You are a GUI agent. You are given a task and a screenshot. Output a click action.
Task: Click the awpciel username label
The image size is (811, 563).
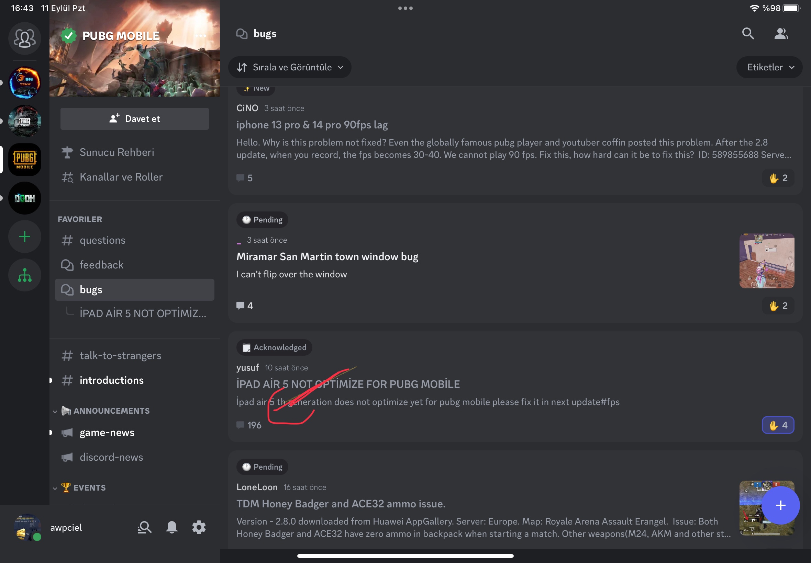(66, 527)
